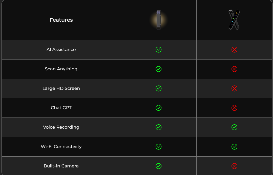Click the red cross for AI Assistance
The image size is (273, 175).
click(234, 50)
